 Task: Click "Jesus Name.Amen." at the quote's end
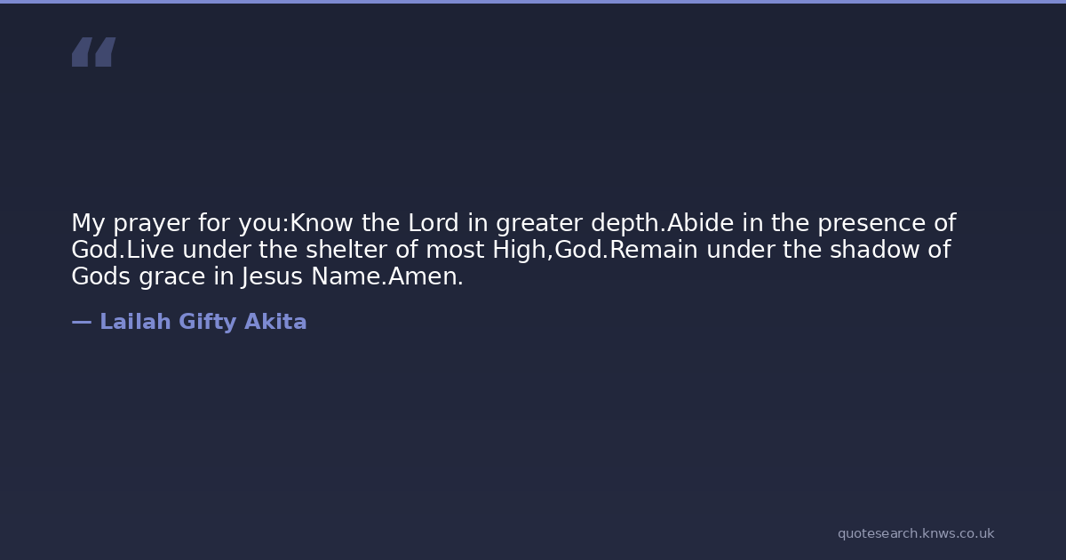[x=352, y=277]
